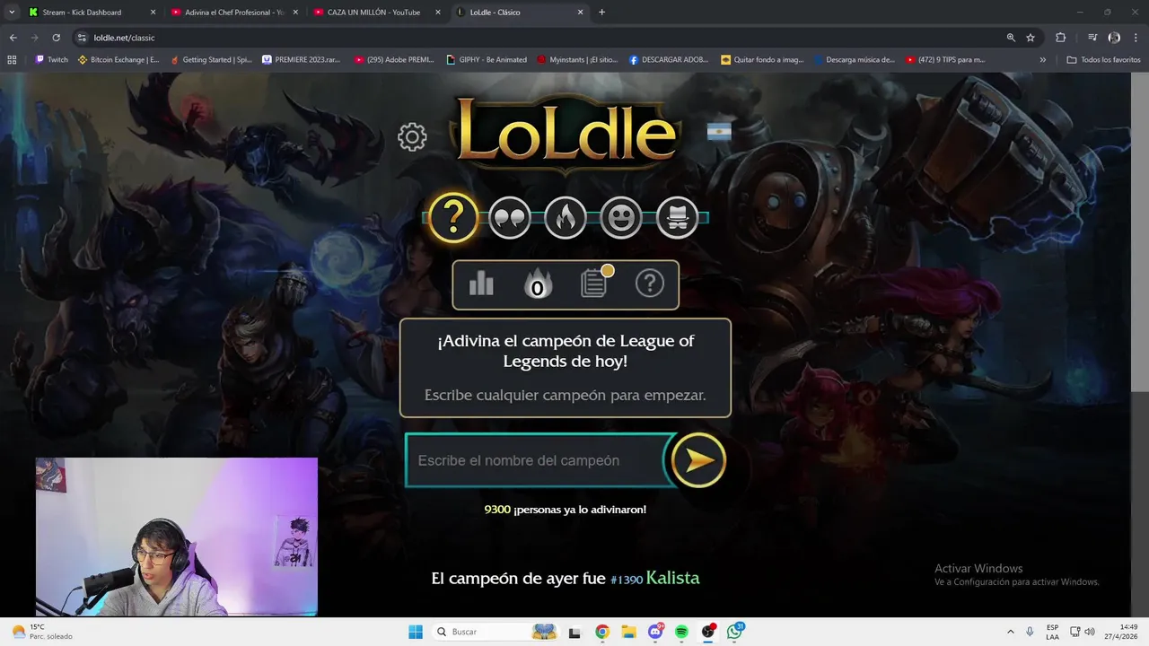Switch to the Emoji smiley mode icon
Screen dimensions: 1149x646
(x=621, y=217)
